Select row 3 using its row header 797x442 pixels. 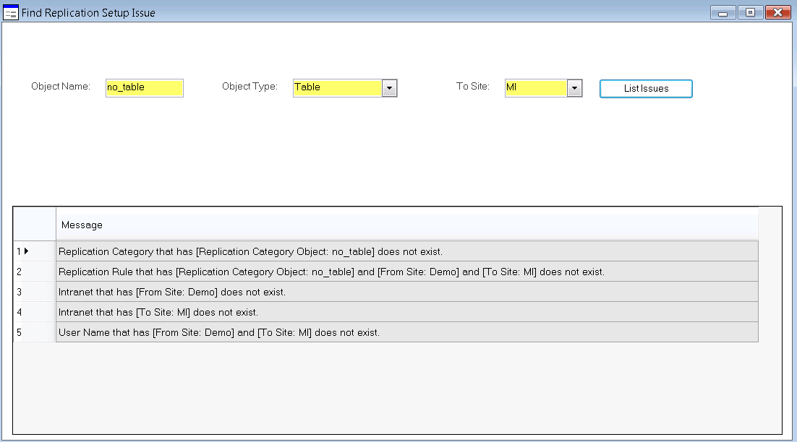point(34,292)
